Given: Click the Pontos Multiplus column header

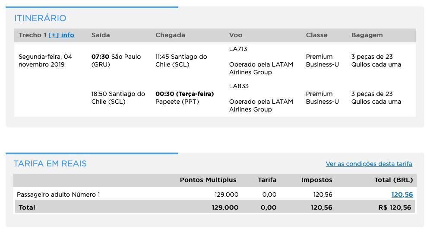Looking at the screenshot, I should pos(208,180).
